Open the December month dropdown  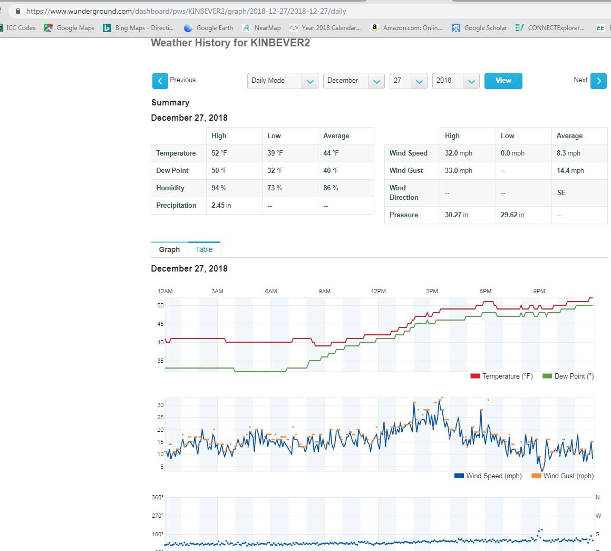point(354,81)
